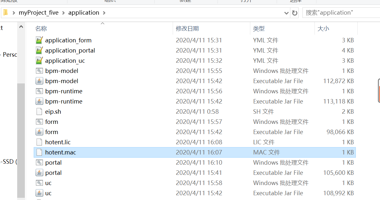Select the bpm-runtime Jar file icon
Image resolution: width=380 pixels, height=200 pixels.
pos(39,101)
